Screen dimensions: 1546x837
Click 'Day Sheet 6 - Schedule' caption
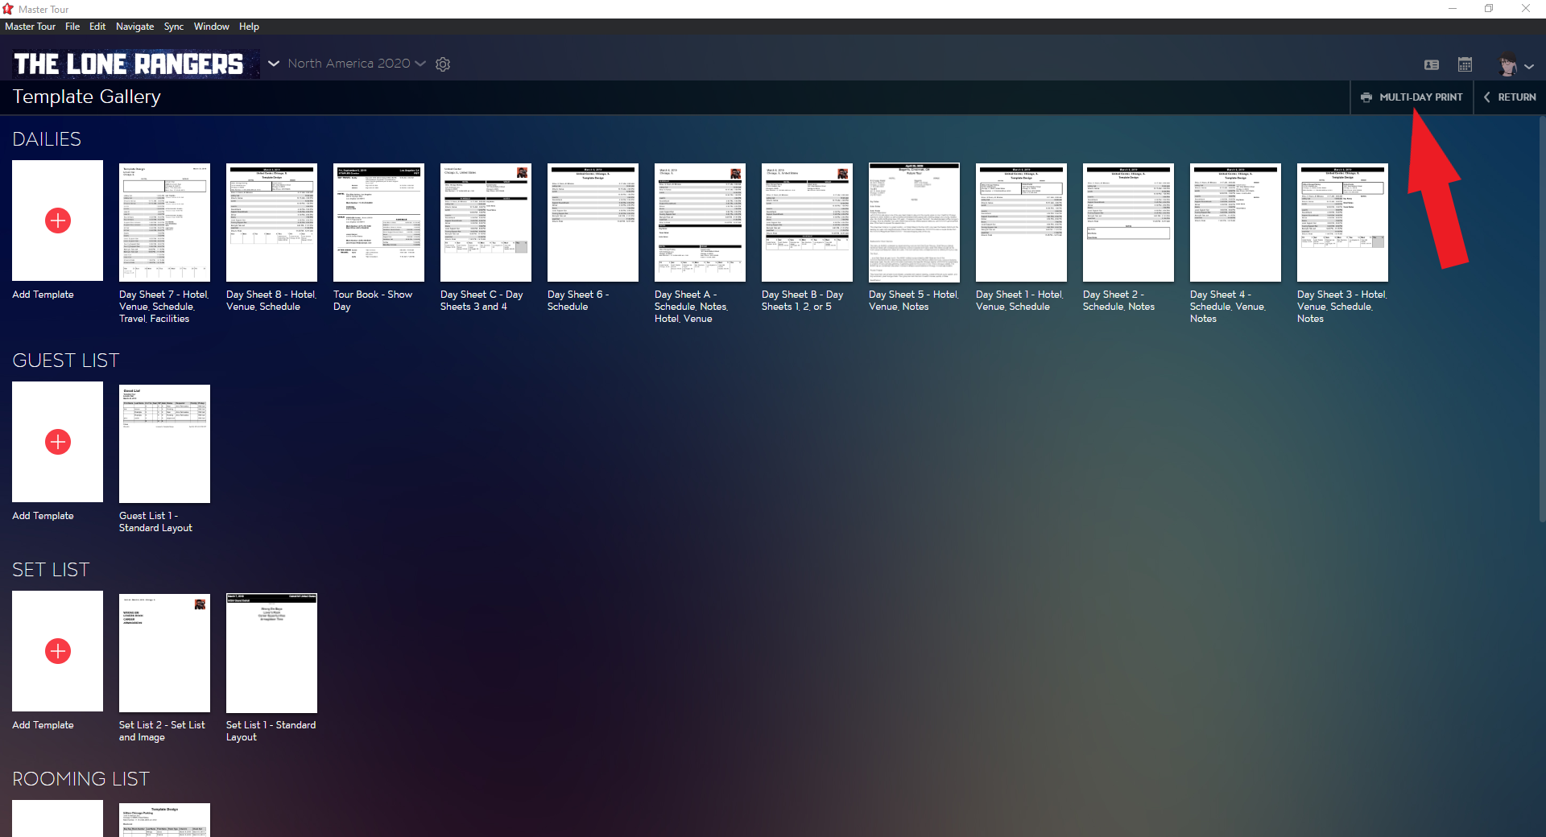tap(578, 300)
